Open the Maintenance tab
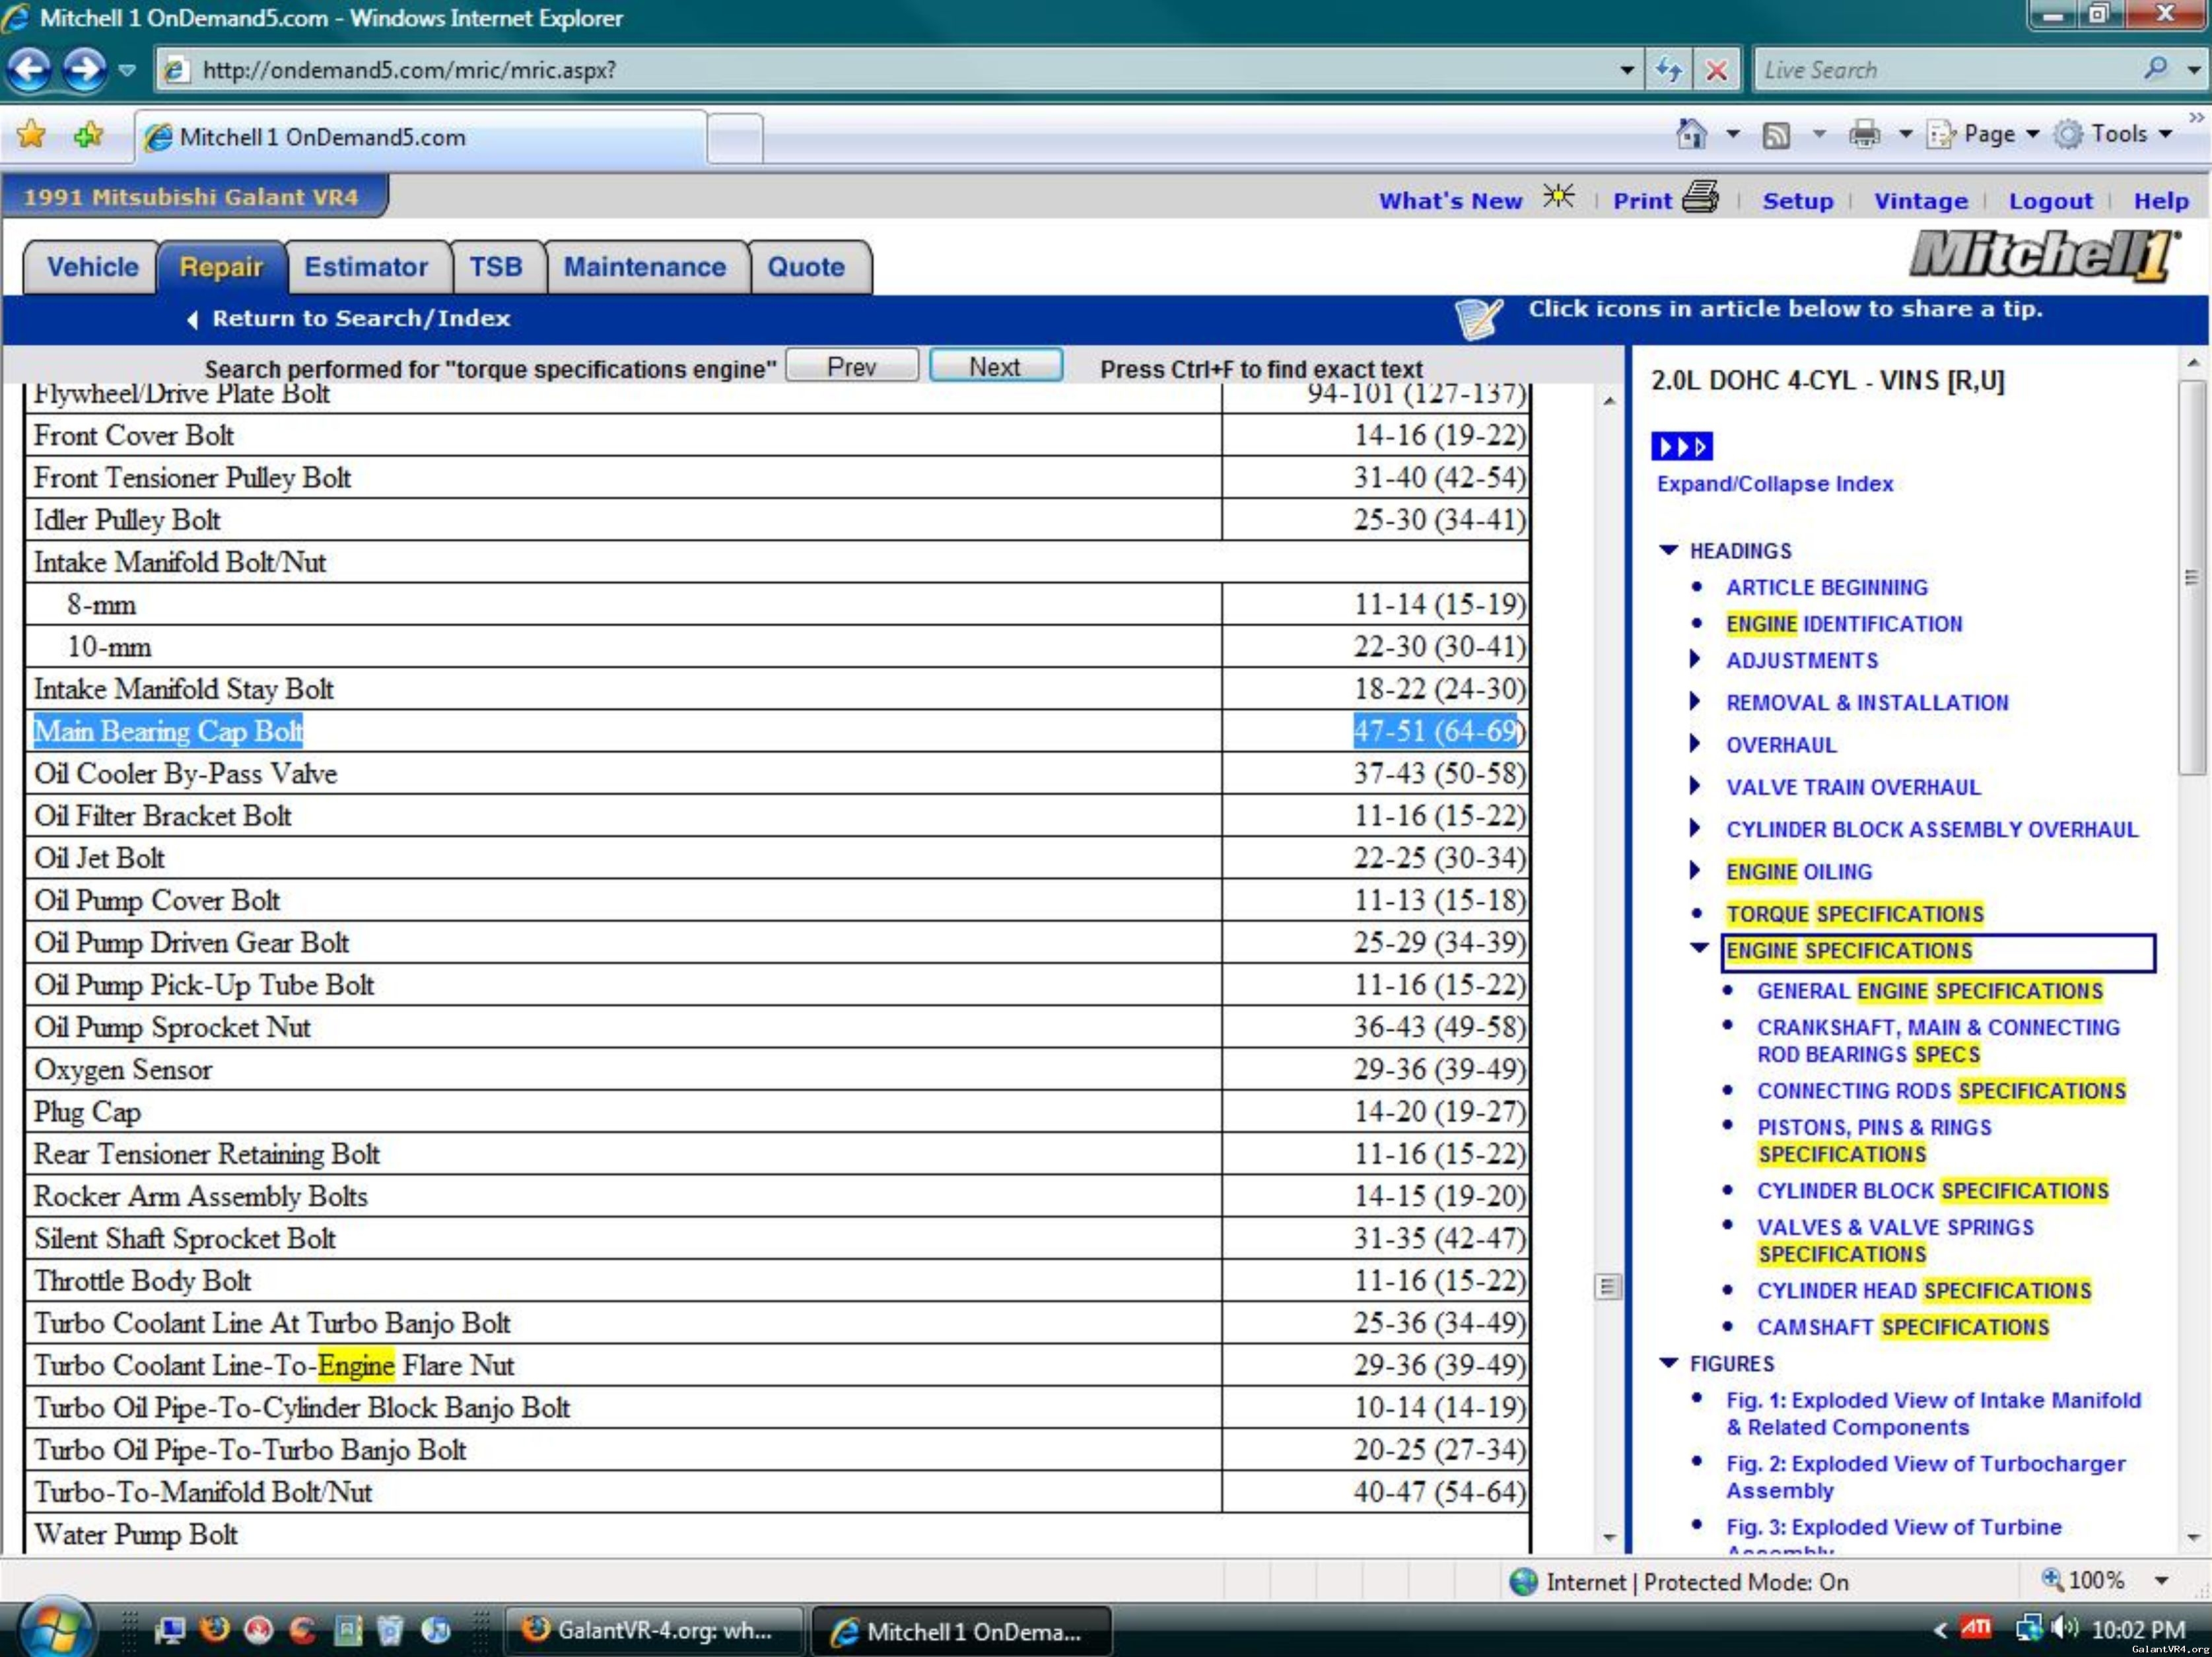Screen dimensions: 2212x1657 click(644, 267)
